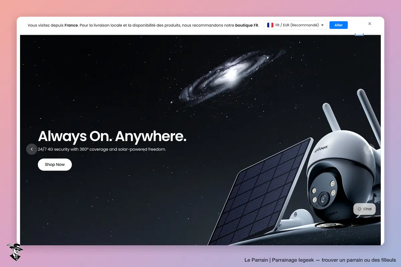Click the Shop Now button

pos(55,165)
